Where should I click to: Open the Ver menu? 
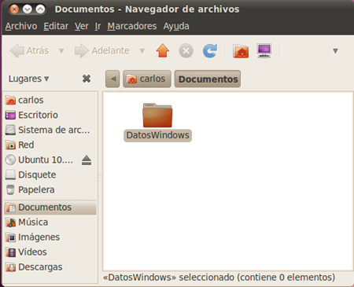pos(82,26)
